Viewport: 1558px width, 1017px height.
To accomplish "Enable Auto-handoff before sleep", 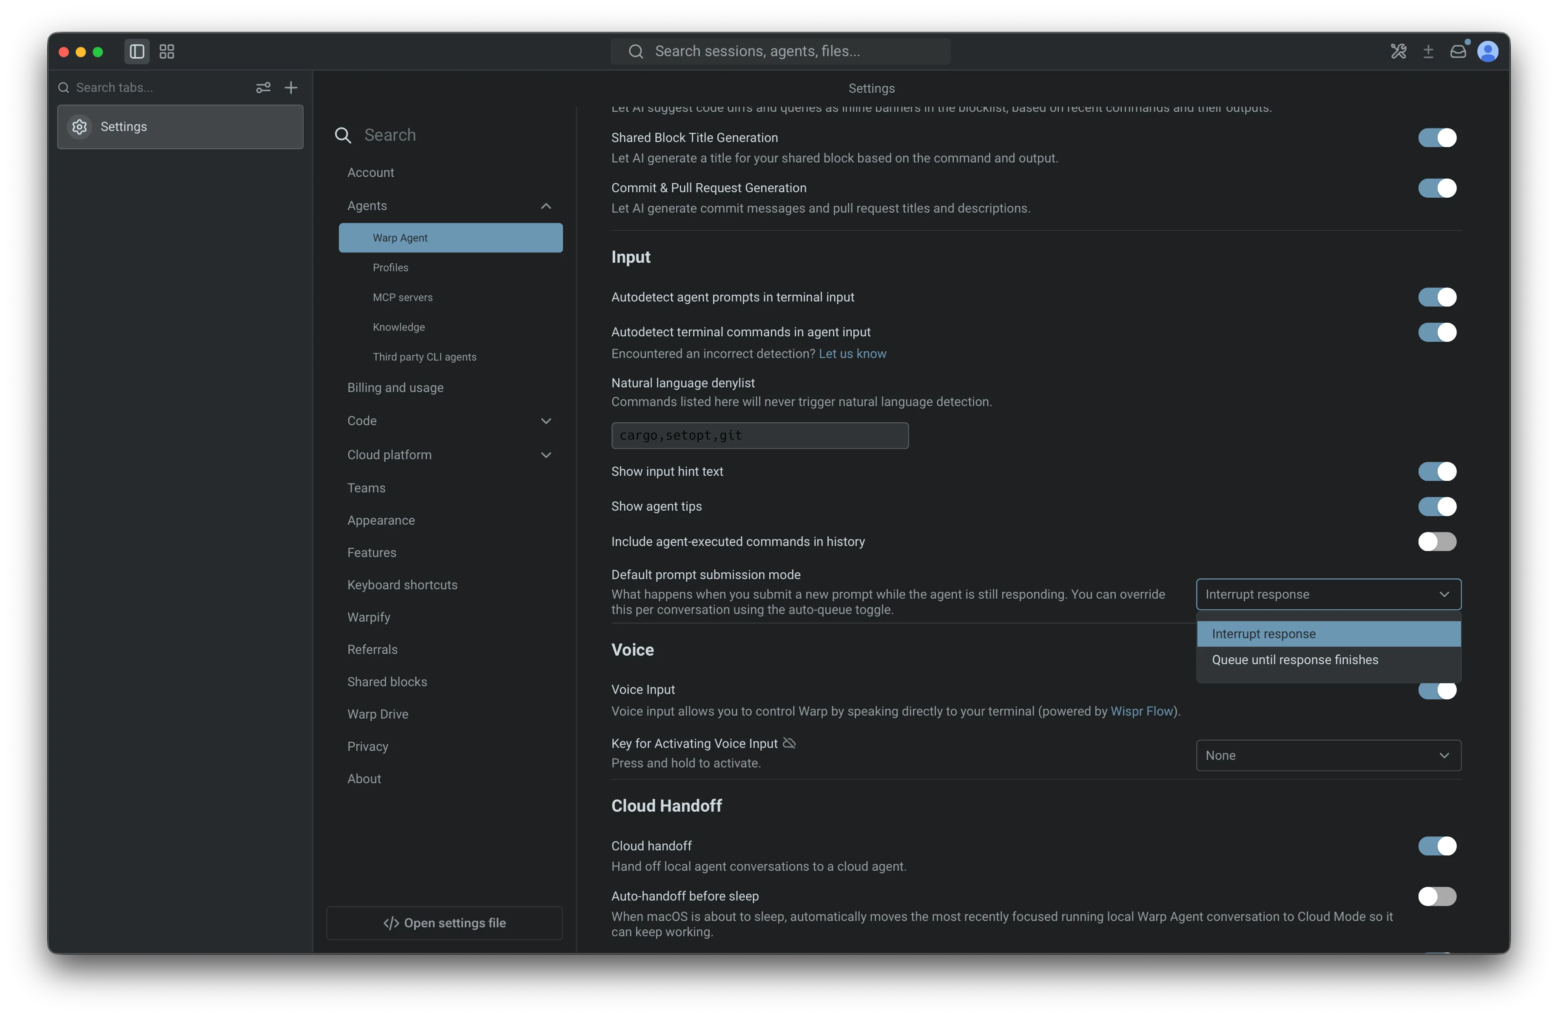I will click(1437, 896).
